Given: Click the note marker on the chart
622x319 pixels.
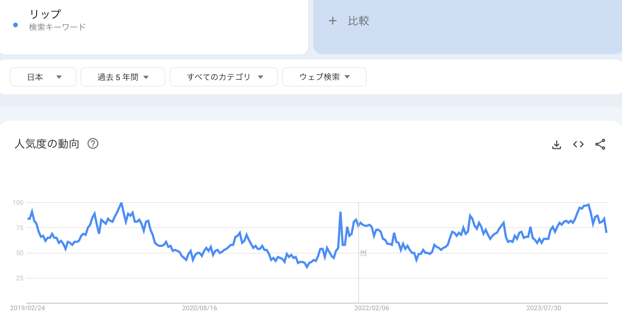Looking at the screenshot, I should coord(363,253).
